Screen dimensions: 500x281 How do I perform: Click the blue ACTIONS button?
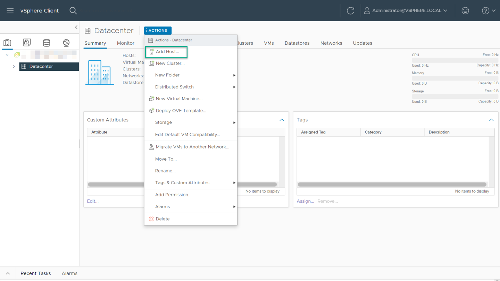tap(158, 31)
